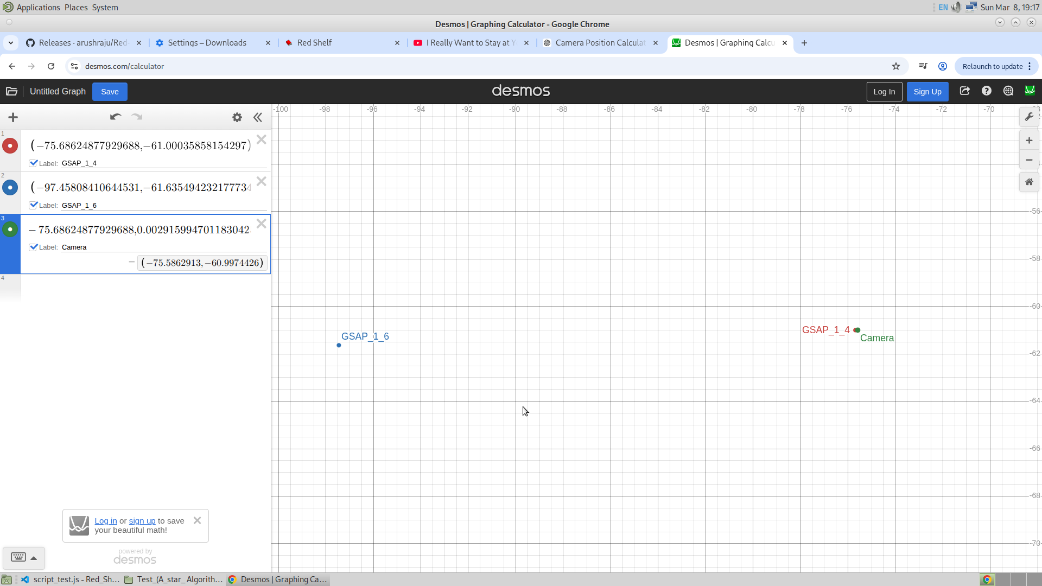The width and height of the screenshot is (1042, 586).
Task: Open the Desmos help question icon
Action: tap(987, 91)
